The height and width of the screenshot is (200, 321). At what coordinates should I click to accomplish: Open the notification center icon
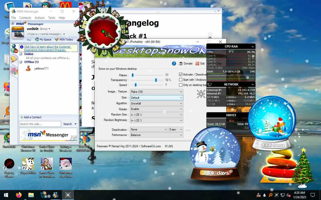click(313, 195)
